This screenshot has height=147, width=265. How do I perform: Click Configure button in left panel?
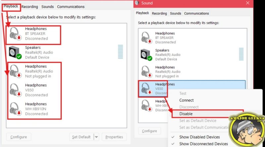click(x=19, y=137)
